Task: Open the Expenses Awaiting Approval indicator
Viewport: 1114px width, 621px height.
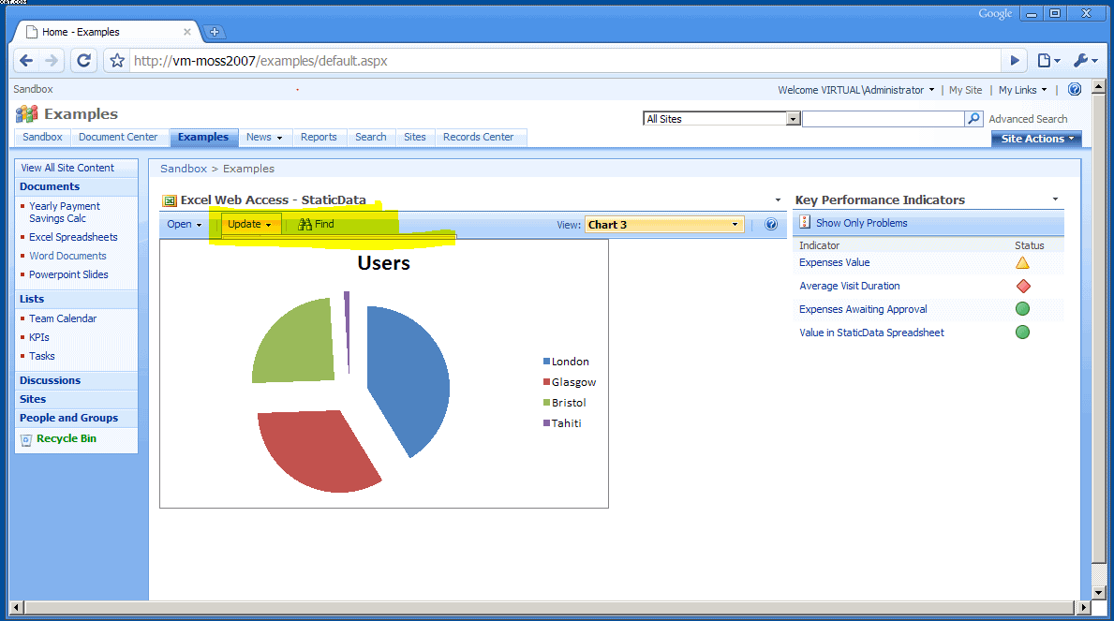Action: [863, 309]
